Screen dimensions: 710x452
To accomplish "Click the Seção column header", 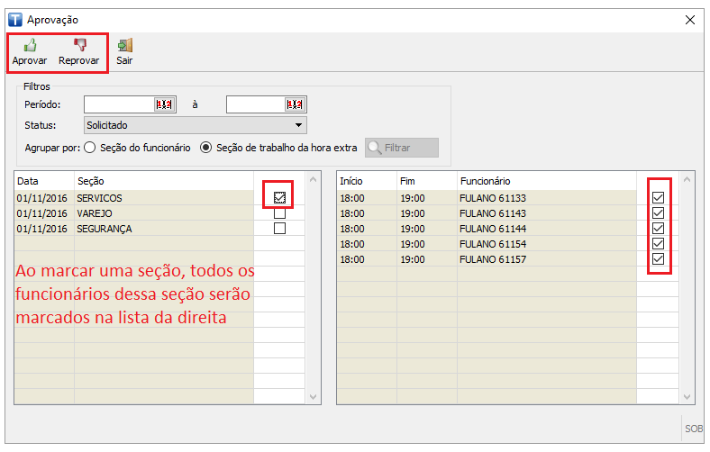I will tap(90, 181).
